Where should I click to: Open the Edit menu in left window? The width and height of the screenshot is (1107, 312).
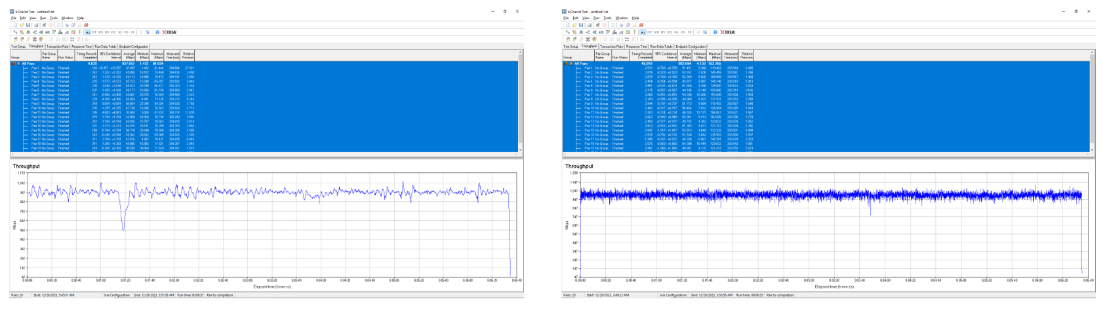[x=23, y=18]
